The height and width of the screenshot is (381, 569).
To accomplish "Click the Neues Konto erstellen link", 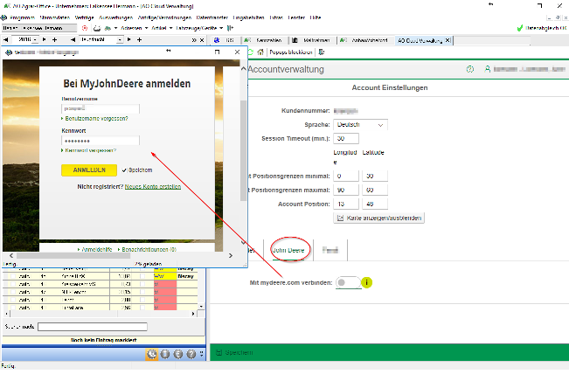I will [153, 187].
